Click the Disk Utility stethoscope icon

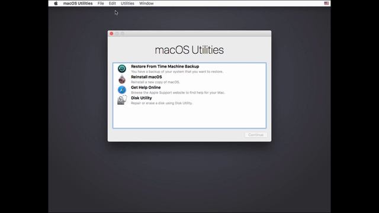[122, 100]
